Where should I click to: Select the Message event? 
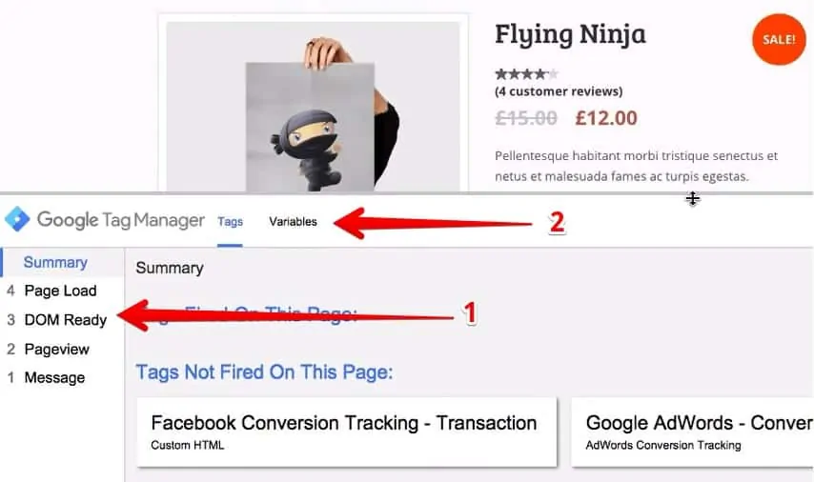(54, 377)
